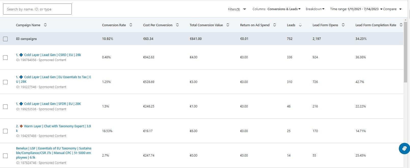The height and width of the screenshot is (168, 410).
Task: Sort by Cost Per Conversion arrows
Action: click(177, 25)
